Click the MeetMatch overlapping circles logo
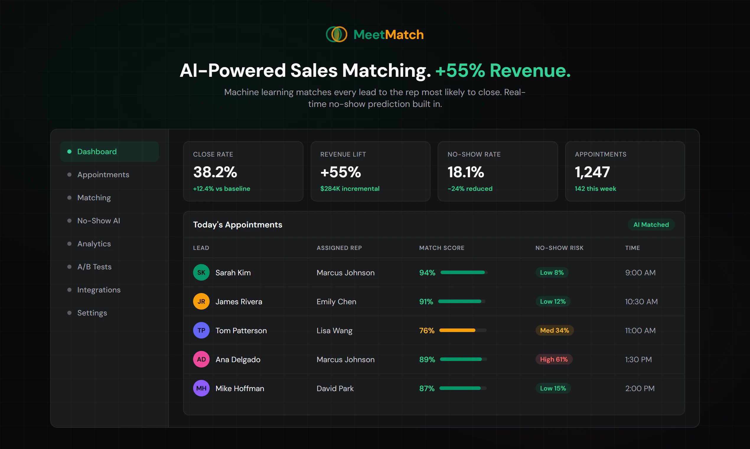This screenshot has height=449, width=750. pos(336,35)
